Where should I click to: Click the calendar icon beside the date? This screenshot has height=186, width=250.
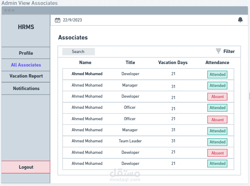tap(58, 20)
